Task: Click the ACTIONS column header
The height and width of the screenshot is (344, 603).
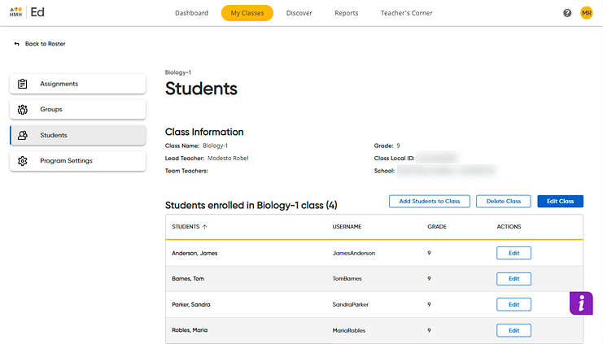Action: 509,227
